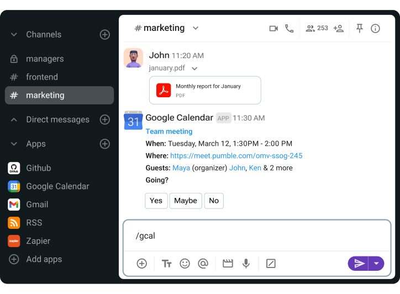Select the frontend channel
Screen dimensions: 400x294
59,77
